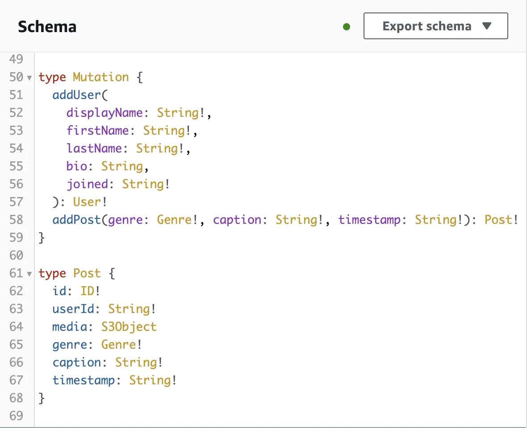
Task: Click the Mutation type name keyword
Action: point(101,77)
